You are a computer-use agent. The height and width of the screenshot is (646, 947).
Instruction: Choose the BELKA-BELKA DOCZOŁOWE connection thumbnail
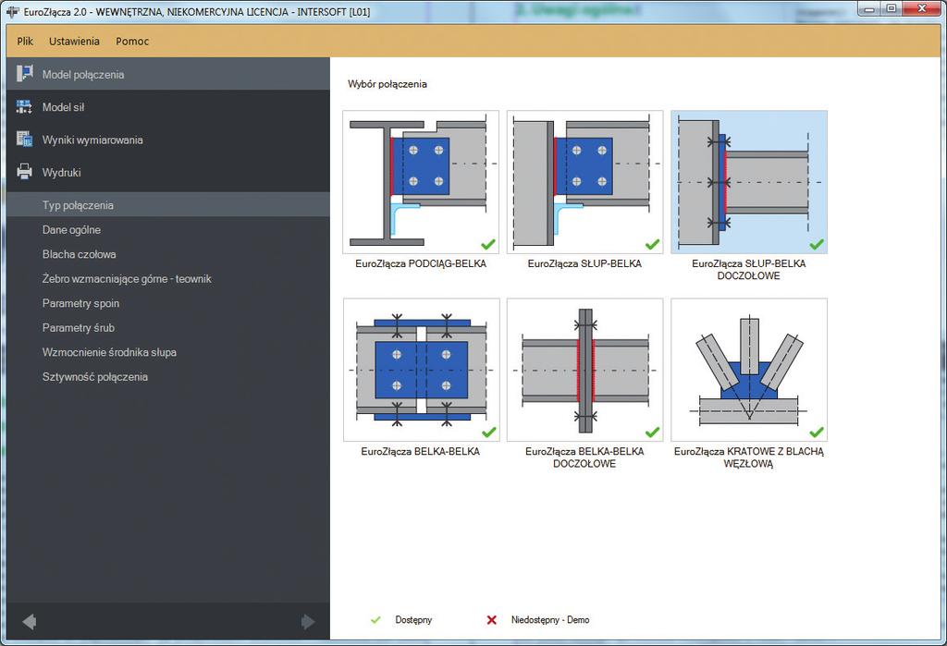point(584,370)
